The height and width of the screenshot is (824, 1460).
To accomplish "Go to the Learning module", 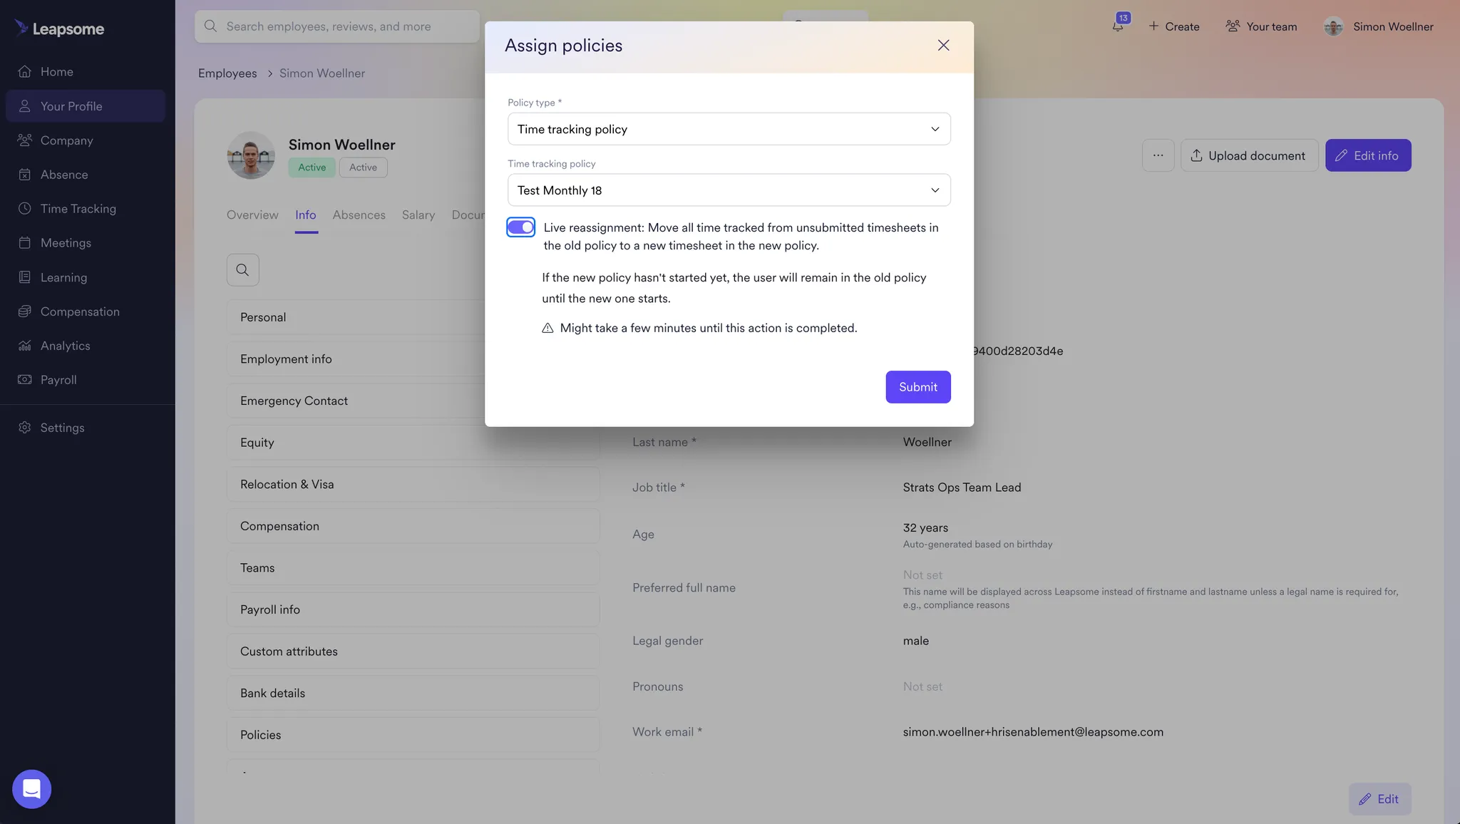I will point(63,277).
